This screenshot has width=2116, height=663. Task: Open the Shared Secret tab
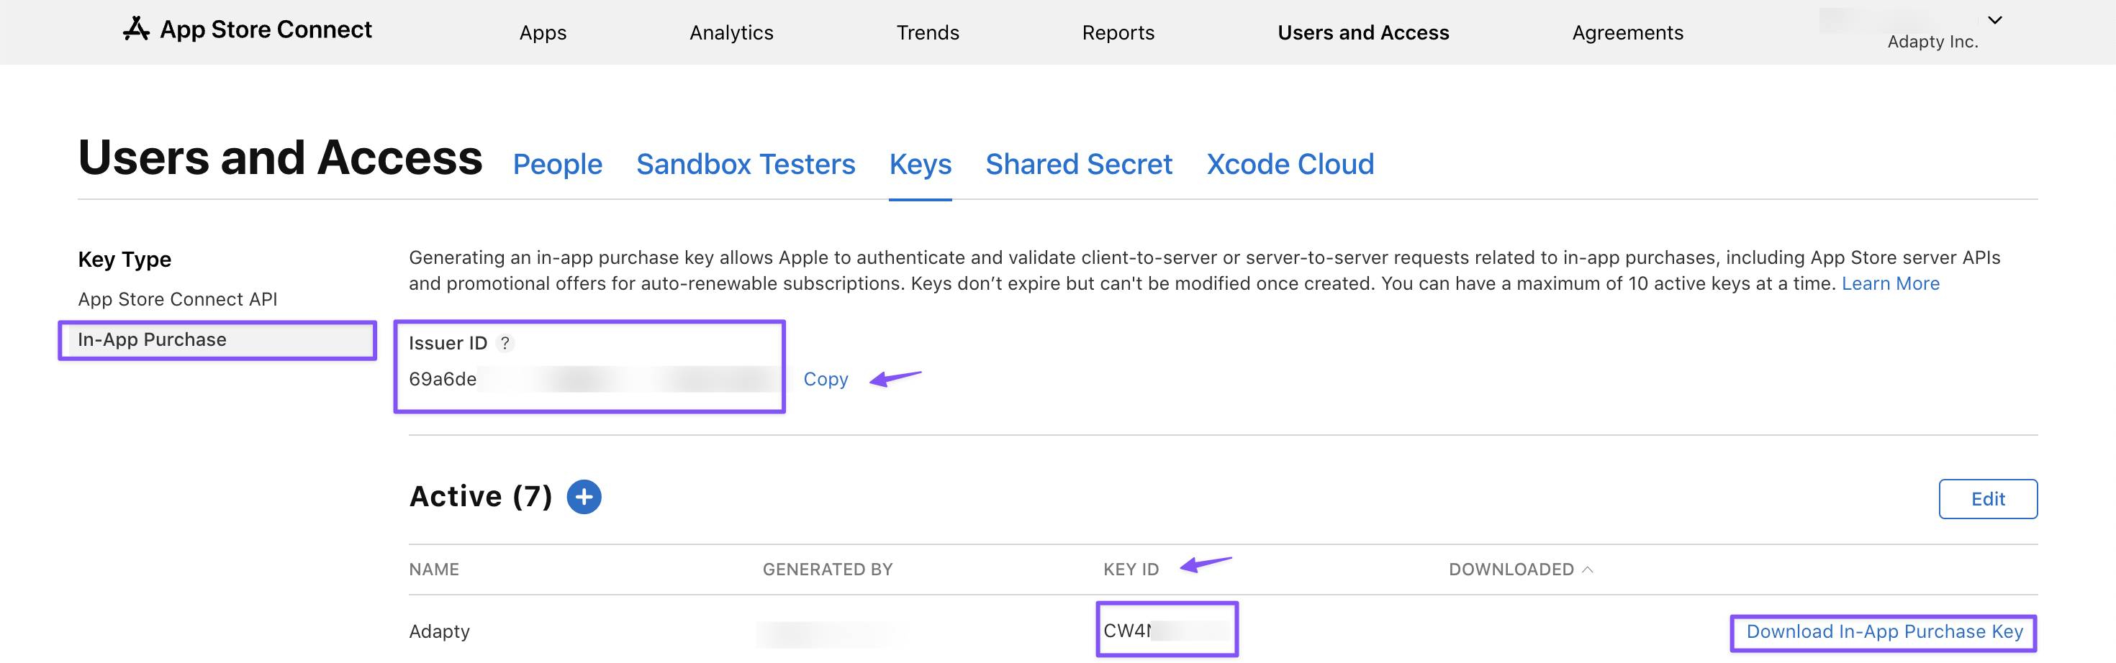point(1079,164)
